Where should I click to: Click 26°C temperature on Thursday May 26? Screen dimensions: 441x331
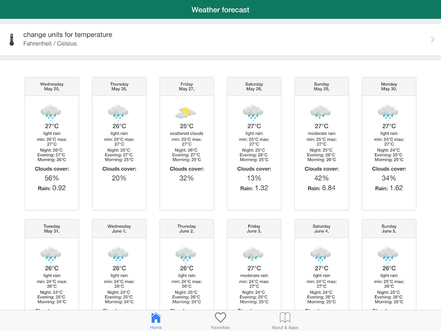pos(119,126)
